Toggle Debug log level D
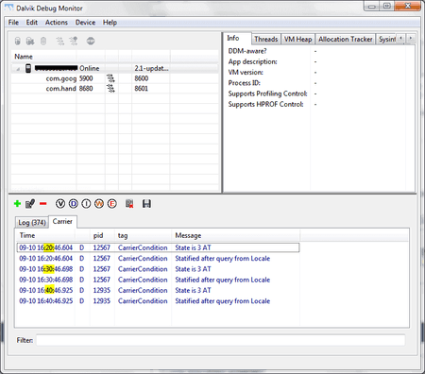Viewport: 425px width, 374px height. [73, 204]
